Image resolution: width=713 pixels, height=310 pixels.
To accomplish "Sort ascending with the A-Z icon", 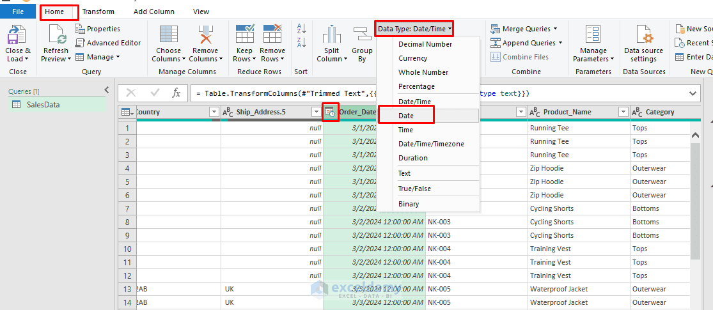I will [301, 29].
